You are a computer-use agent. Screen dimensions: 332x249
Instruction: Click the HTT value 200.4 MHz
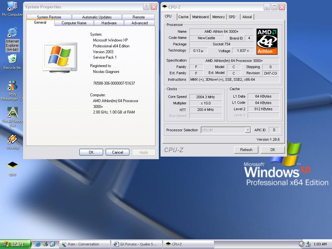click(x=206, y=110)
